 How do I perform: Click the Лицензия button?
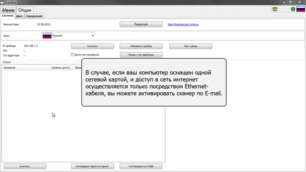141,24
